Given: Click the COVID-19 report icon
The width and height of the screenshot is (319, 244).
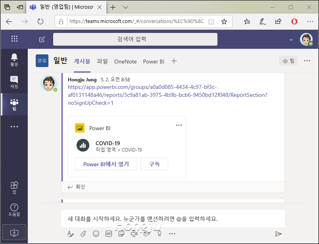Looking at the screenshot, I should pyautogui.click(x=83, y=145).
